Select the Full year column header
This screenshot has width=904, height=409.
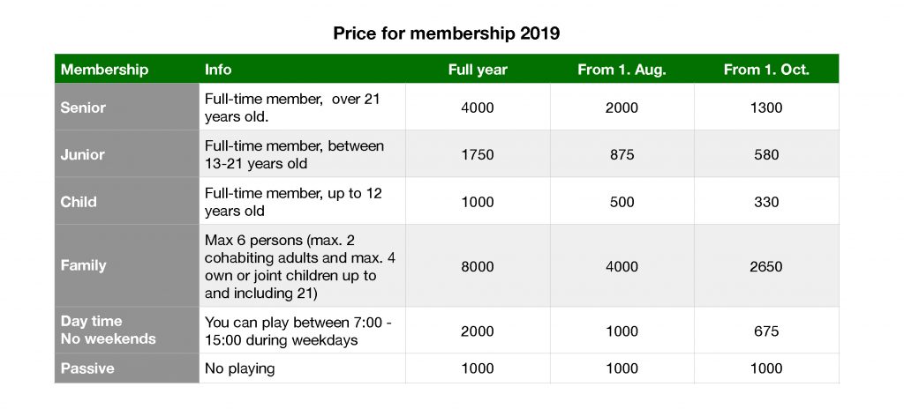click(478, 70)
